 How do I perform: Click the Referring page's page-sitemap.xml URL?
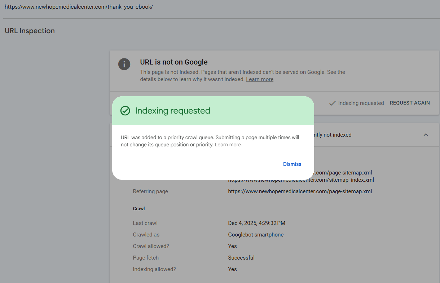(x=300, y=191)
